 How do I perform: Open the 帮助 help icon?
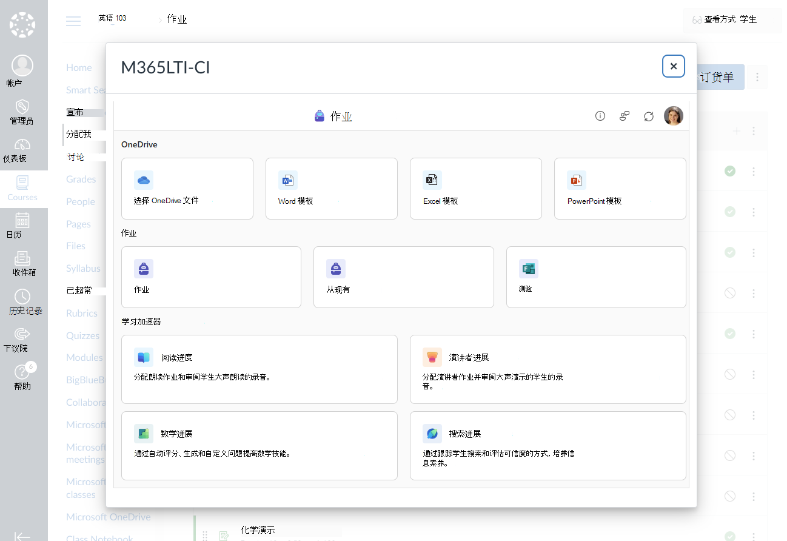pyautogui.click(x=22, y=372)
